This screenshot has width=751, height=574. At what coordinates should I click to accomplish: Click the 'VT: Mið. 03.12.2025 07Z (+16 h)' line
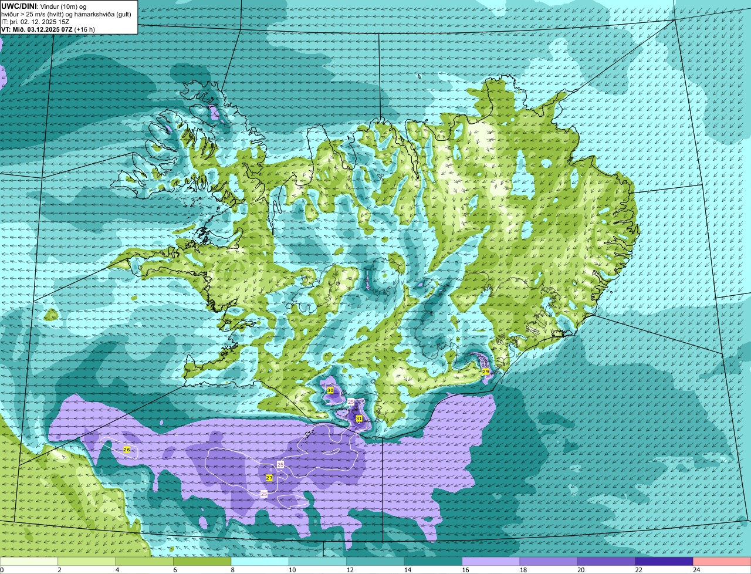click(48, 29)
